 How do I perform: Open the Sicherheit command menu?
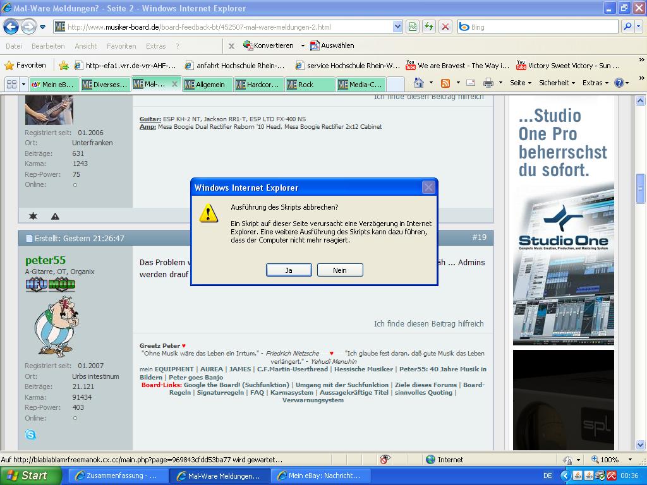557,83
